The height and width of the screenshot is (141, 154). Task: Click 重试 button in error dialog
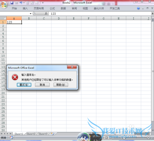(x=24, y=85)
